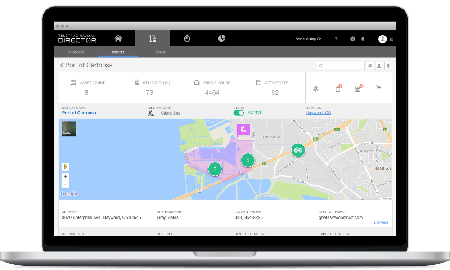450x270 pixels.
Task: Open the clipboard tasks icon with badge 4
Action: coord(337,89)
